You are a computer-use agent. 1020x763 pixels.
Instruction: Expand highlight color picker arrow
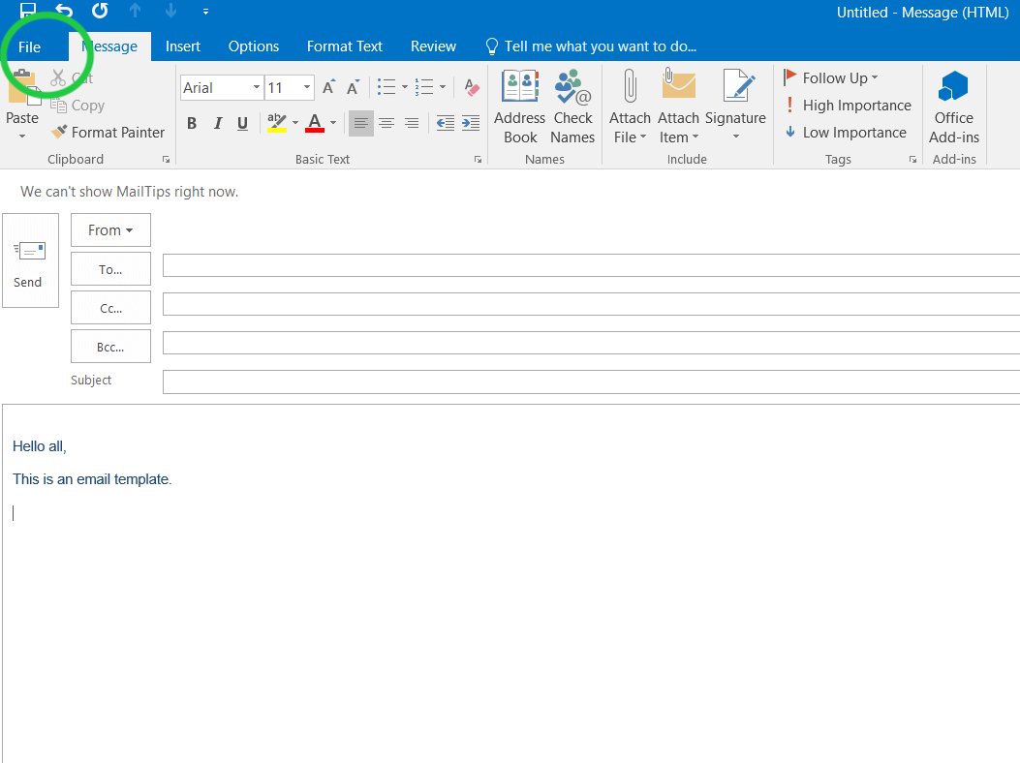[295, 123]
